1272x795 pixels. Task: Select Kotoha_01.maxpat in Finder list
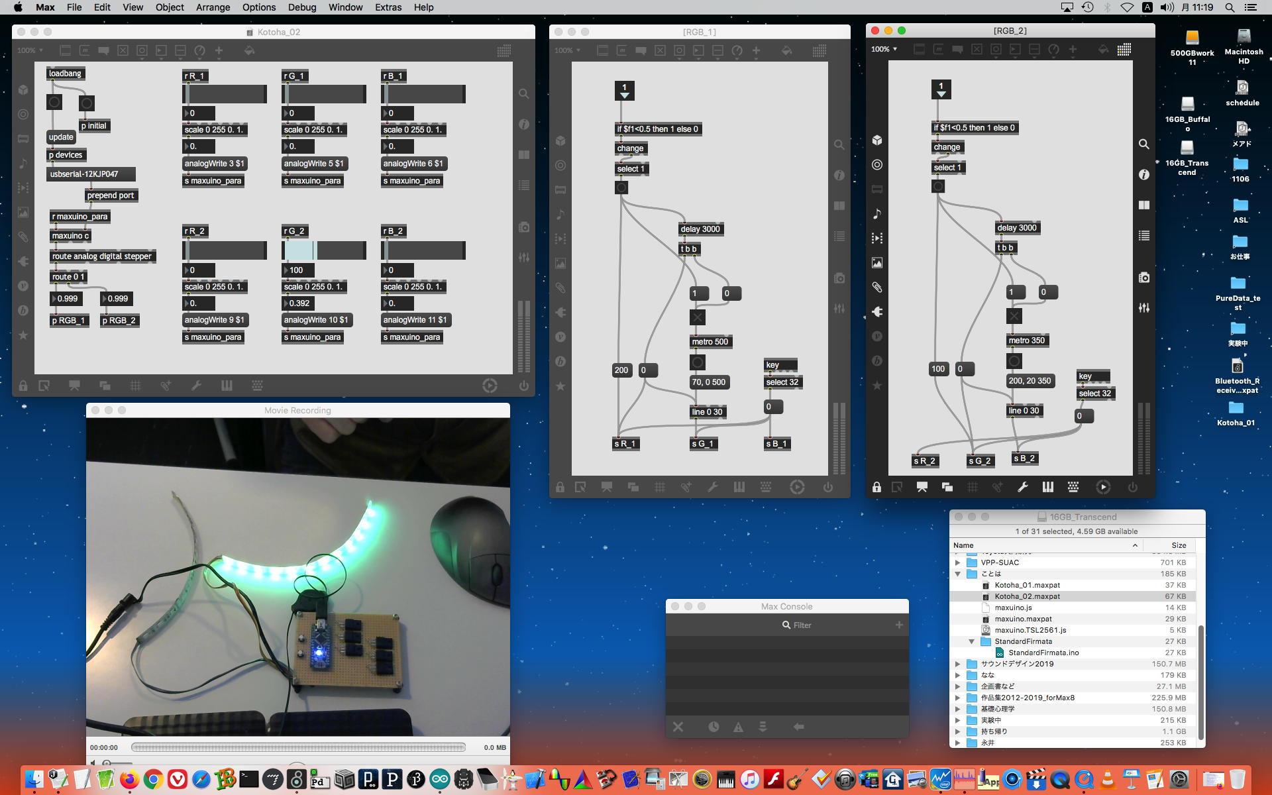[x=1027, y=585]
